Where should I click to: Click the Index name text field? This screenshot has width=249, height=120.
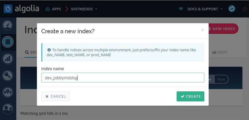pyautogui.click(x=123, y=78)
